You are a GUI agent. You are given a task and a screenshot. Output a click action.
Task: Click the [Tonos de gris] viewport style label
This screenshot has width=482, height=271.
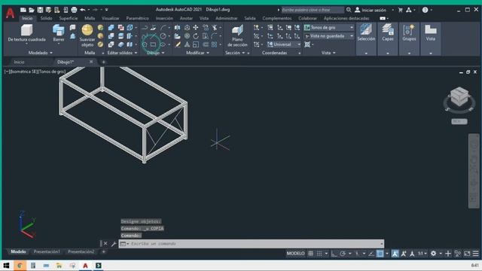tap(51, 72)
